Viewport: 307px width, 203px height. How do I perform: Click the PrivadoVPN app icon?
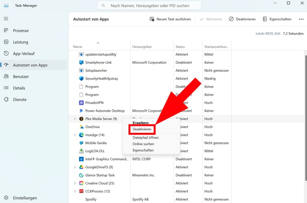pyautogui.click(x=81, y=103)
